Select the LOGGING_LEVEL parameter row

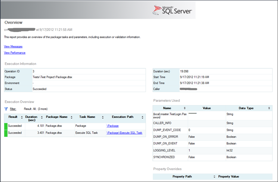164,150
